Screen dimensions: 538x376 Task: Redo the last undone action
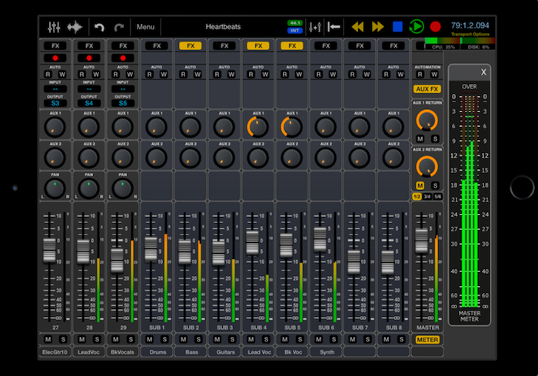[118, 27]
